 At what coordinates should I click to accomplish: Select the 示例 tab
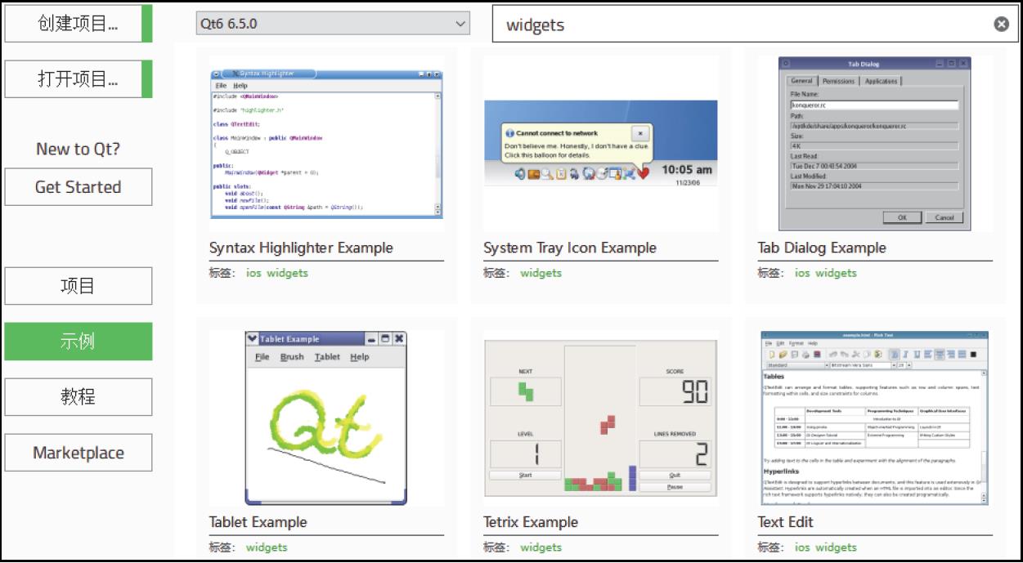(79, 341)
